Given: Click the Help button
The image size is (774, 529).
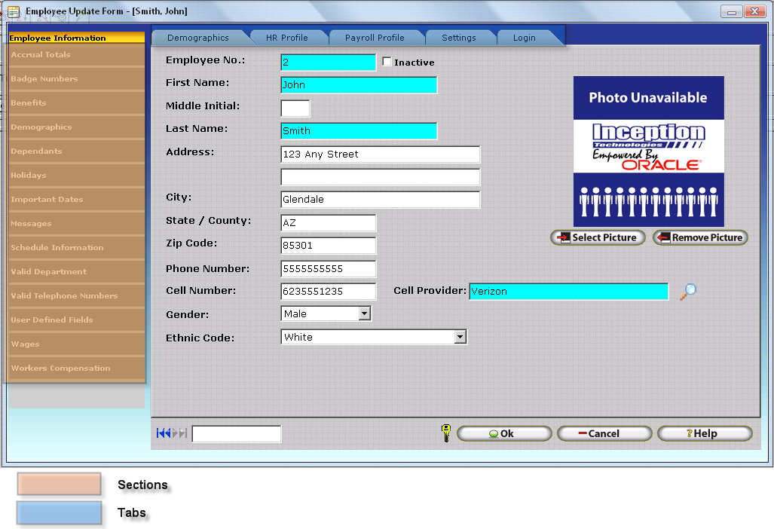Looking at the screenshot, I should point(705,433).
